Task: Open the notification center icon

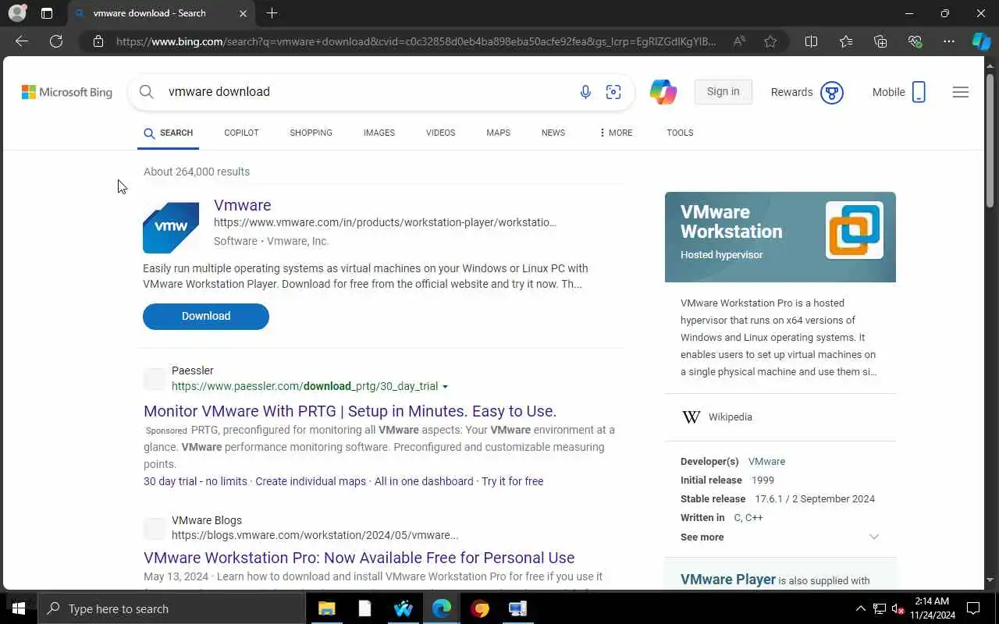Action: (973, 608)
